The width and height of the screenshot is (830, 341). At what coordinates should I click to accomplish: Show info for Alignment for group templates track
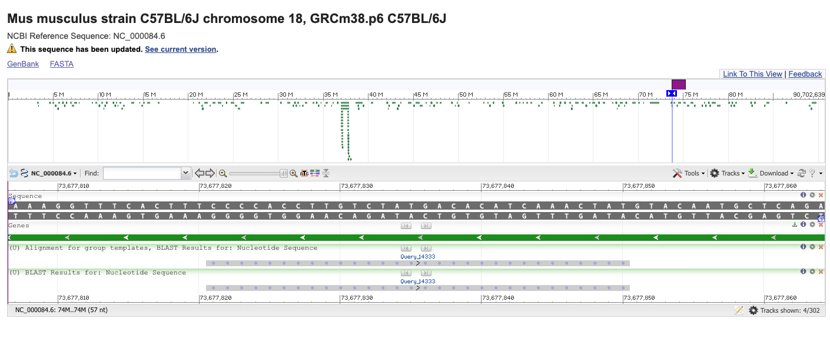804,247
